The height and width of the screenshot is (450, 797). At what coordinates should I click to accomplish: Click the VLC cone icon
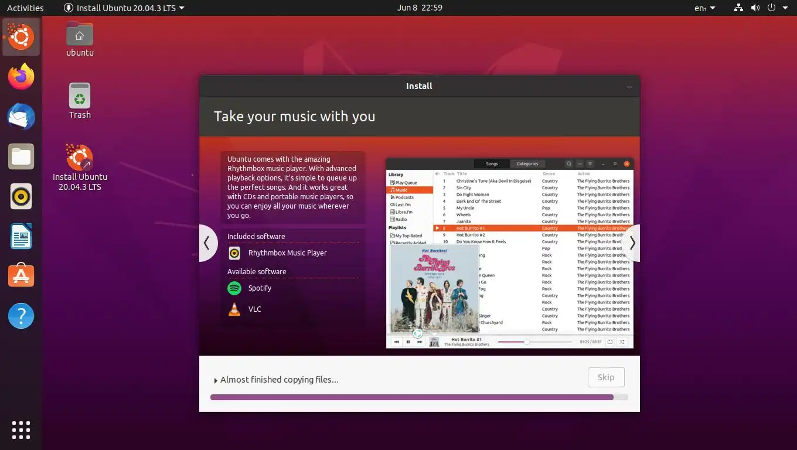coord(234,309)
